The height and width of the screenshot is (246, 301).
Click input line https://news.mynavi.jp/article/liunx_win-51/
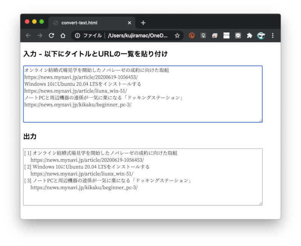pyautogui.click(x=76, y=91)
